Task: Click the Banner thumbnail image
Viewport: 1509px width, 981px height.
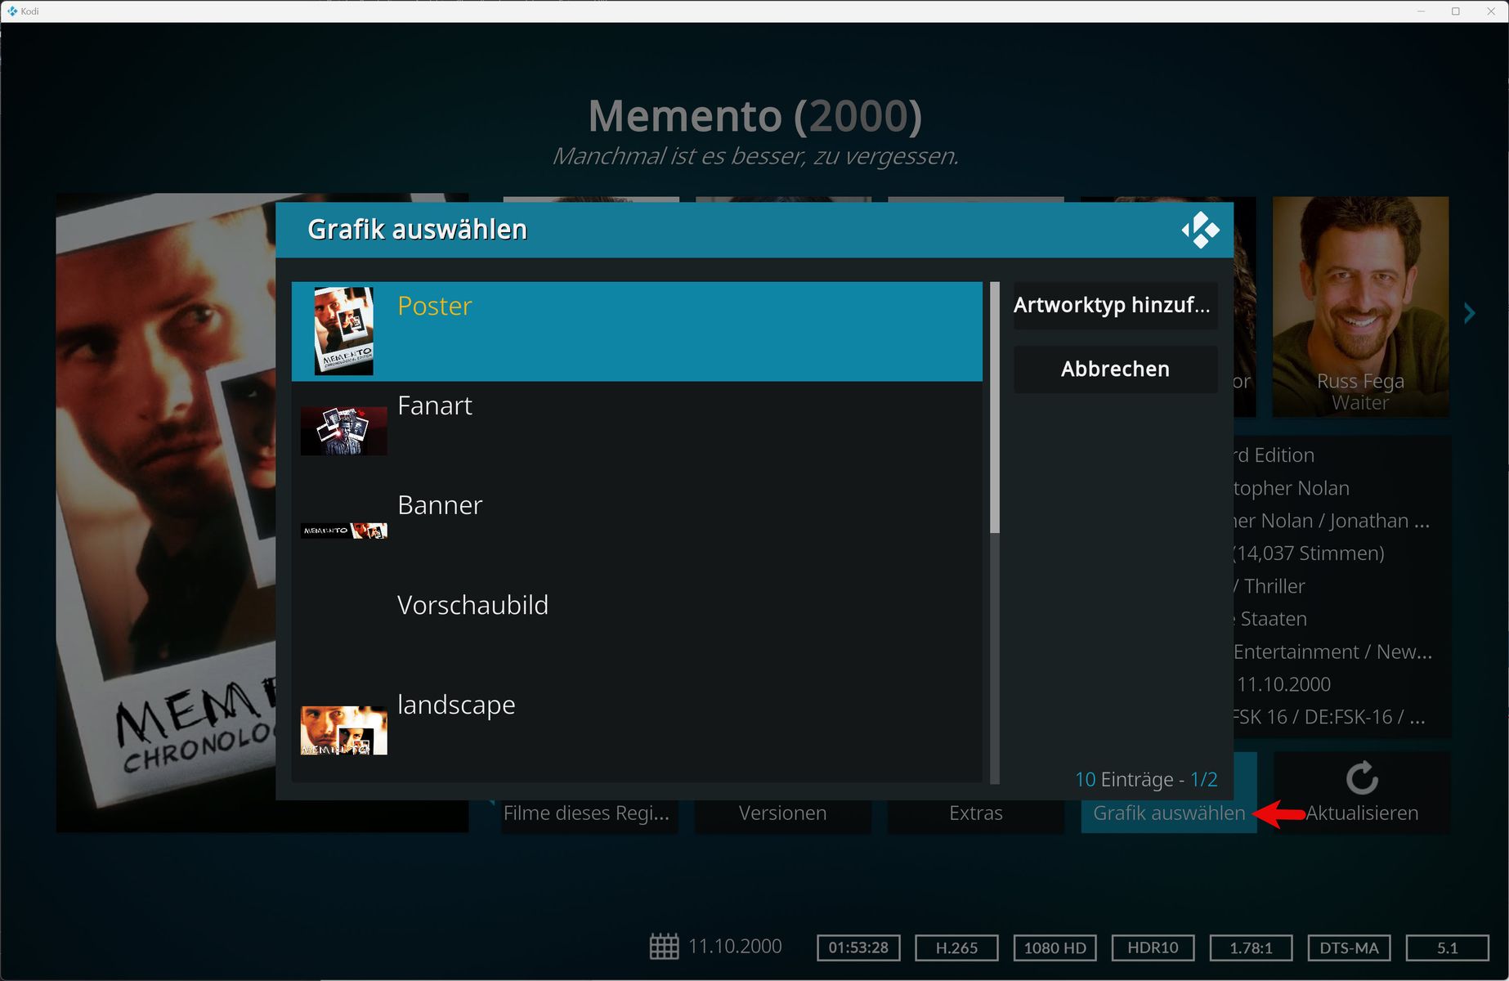Action: coord(344,531)
